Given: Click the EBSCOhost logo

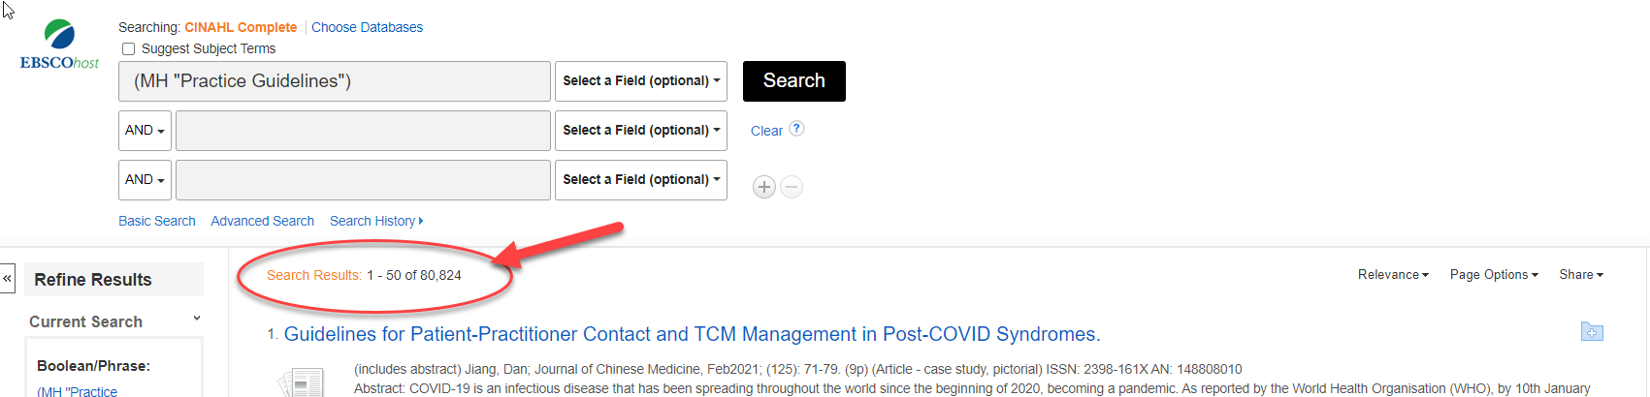Looking at the screenshot, I should 59,46.
